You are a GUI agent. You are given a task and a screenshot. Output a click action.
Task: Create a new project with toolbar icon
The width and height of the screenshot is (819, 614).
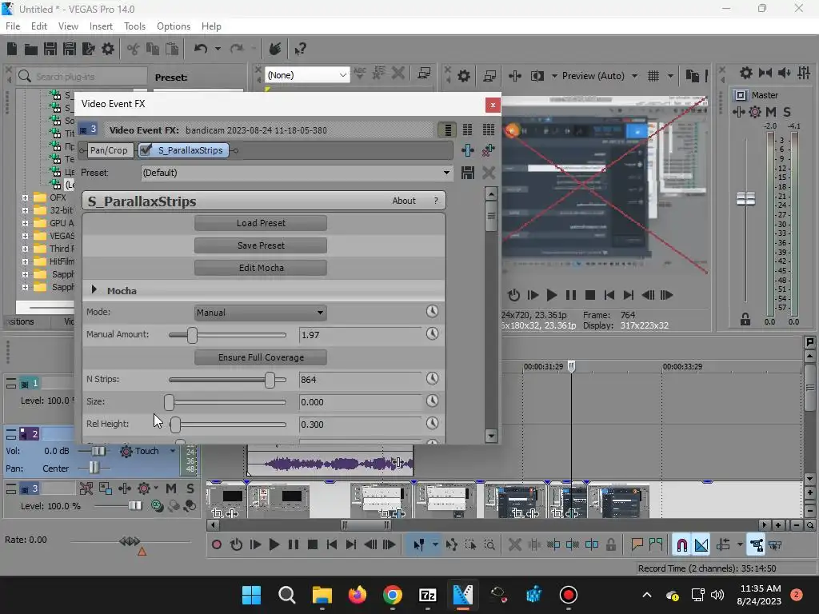pos(12,49)
